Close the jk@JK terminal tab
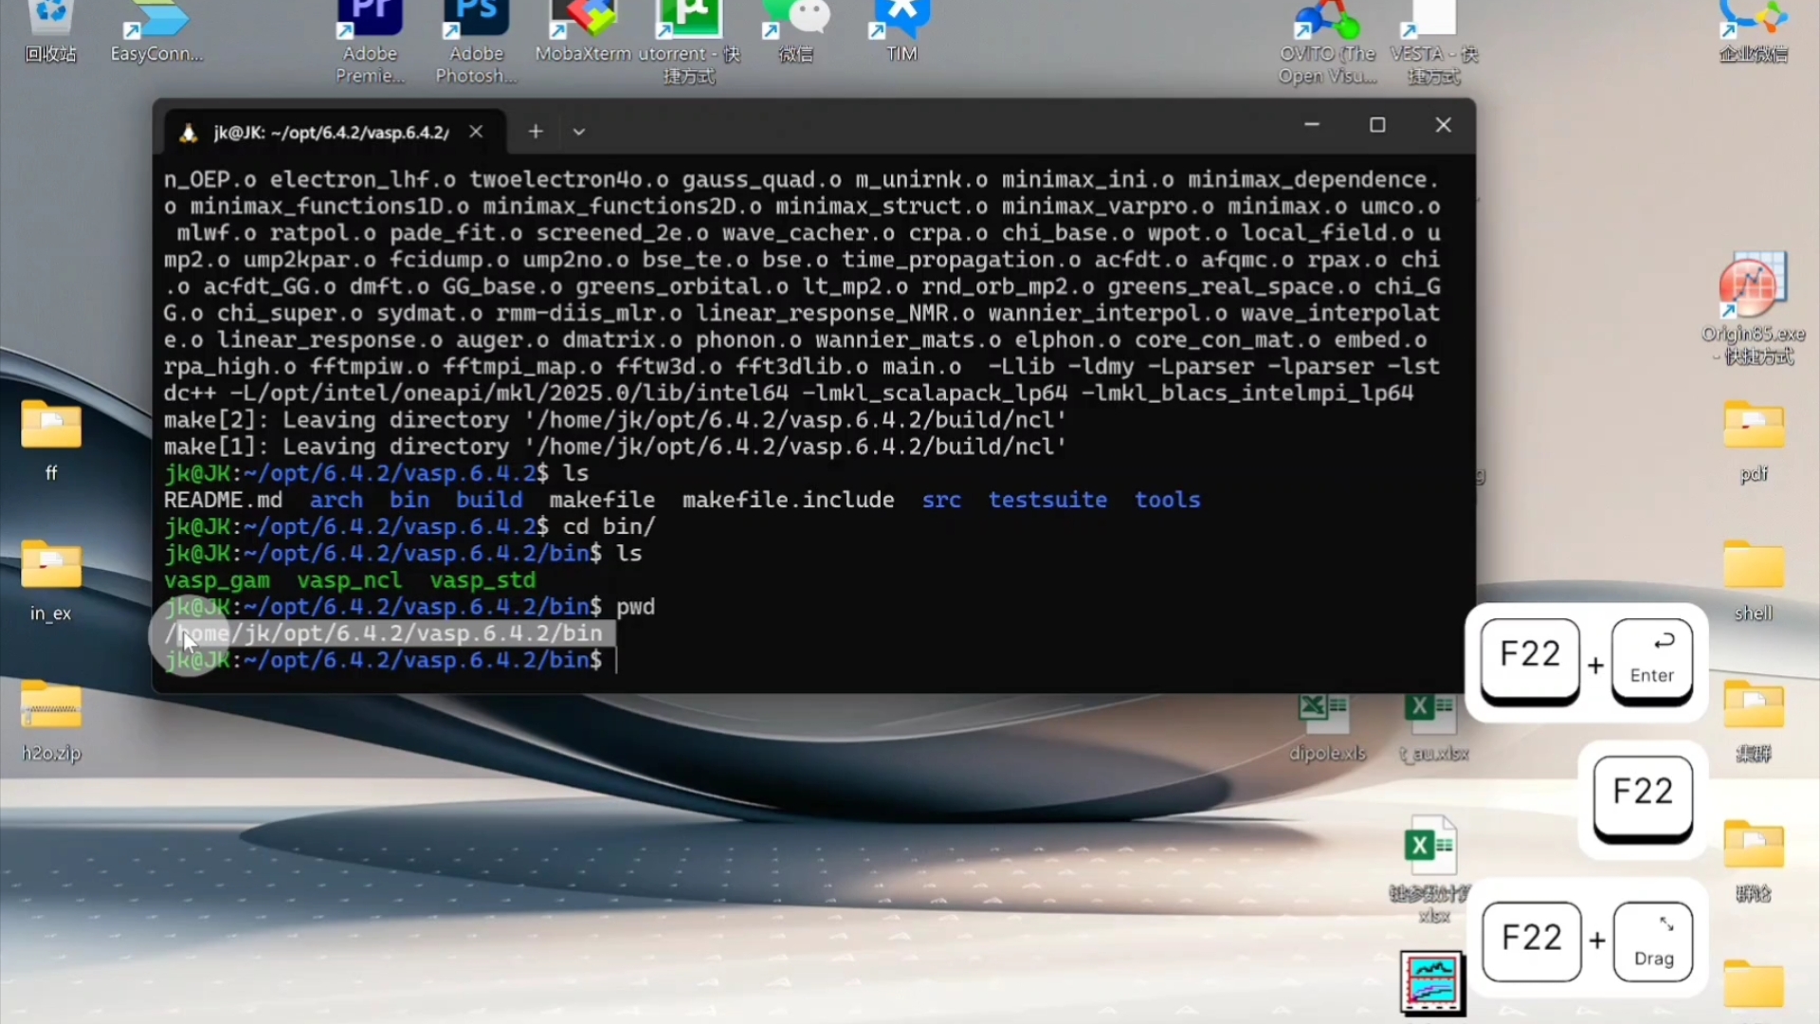This screenshot has width=1820, height=1024. [476, 132]
